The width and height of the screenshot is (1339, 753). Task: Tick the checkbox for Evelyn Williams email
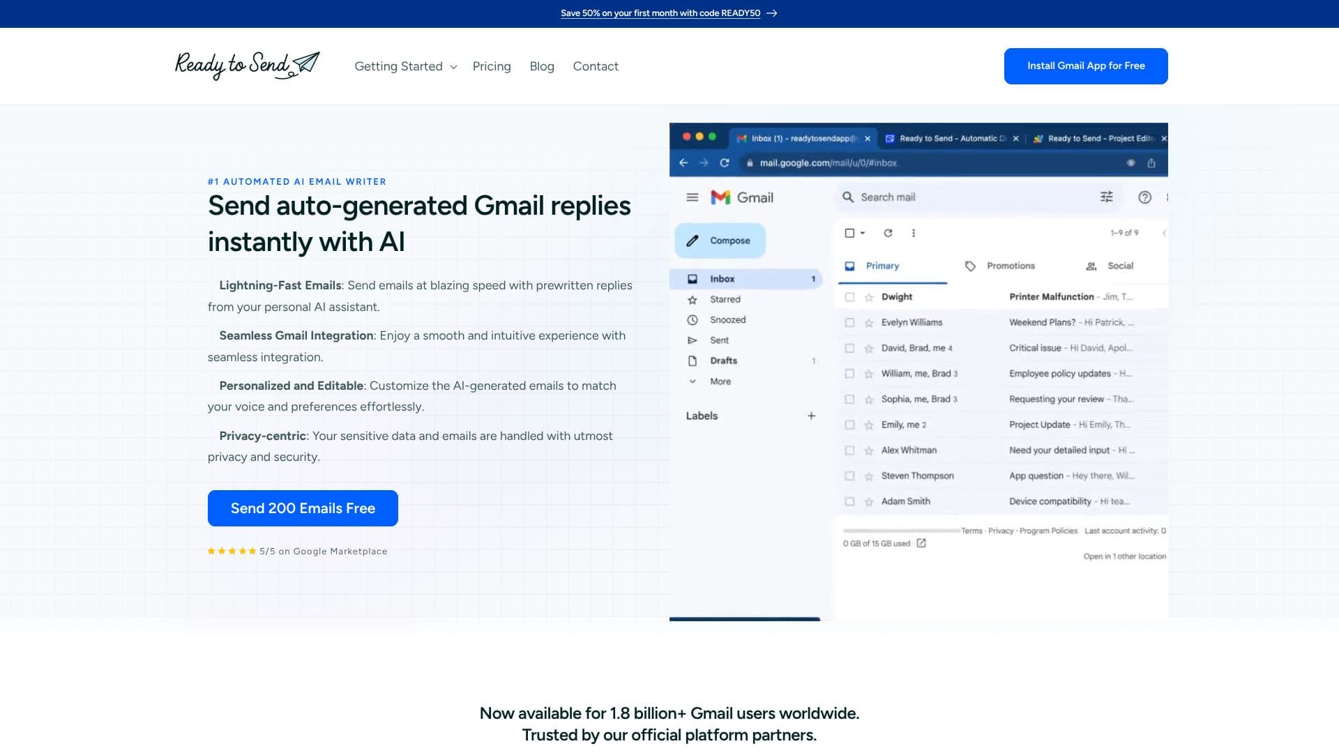pyautogui.click(x=849, y=323)
